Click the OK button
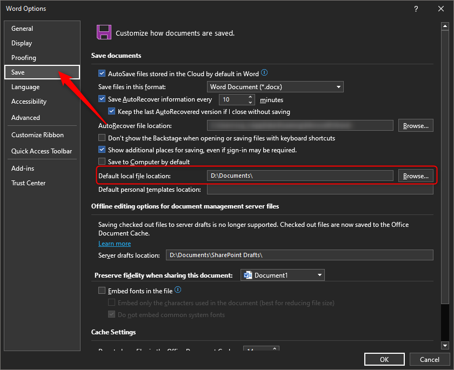This screenshot has width=454, height=370. coord(384,359)
